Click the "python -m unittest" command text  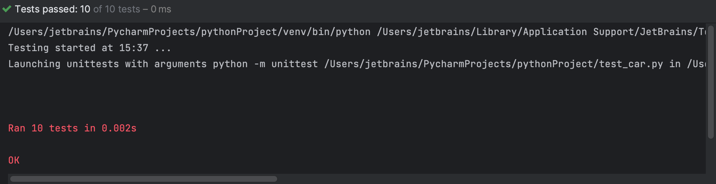coord(265,64)
